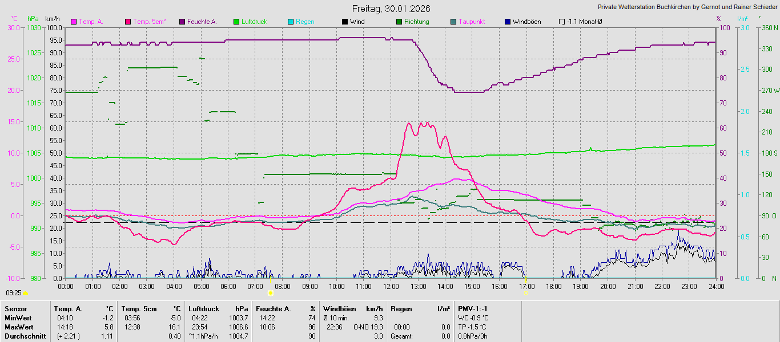Screen dimensions: 780x342
Task: Click the 12:00 time axis label
Action: (x=391, y=286)
